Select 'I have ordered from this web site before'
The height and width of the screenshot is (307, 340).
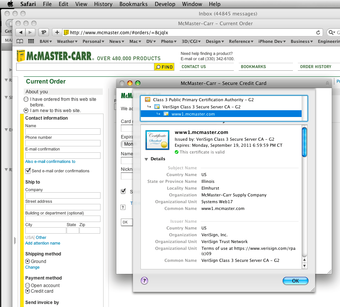coord(26,99)
